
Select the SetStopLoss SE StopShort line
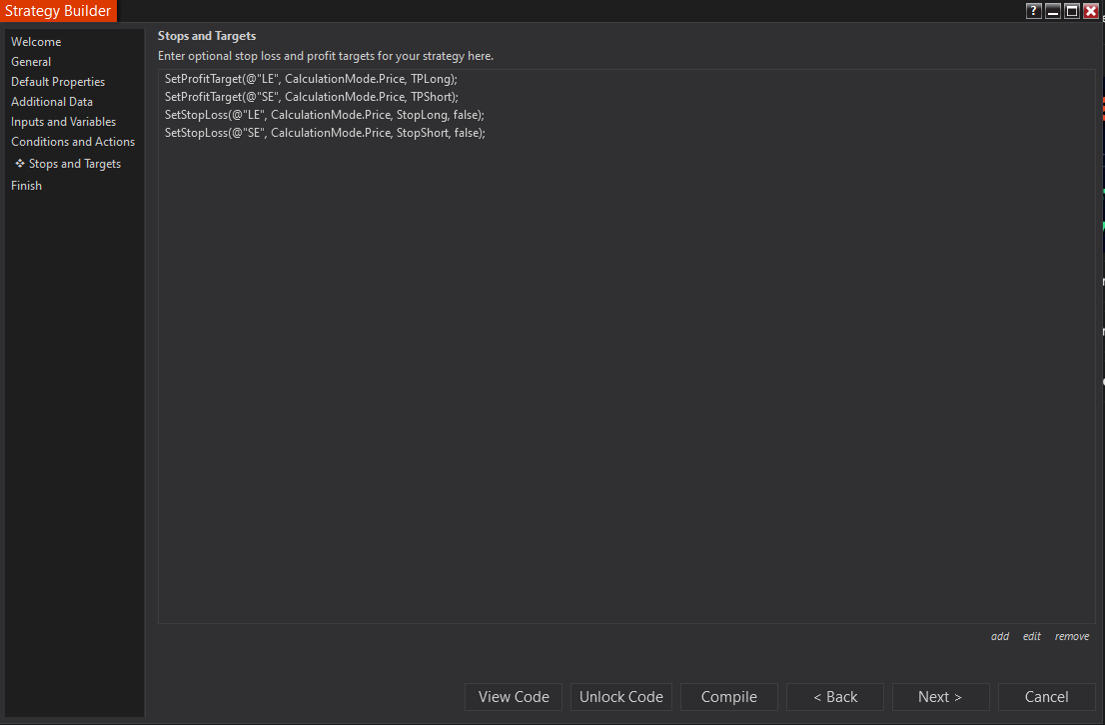point(325,133)
